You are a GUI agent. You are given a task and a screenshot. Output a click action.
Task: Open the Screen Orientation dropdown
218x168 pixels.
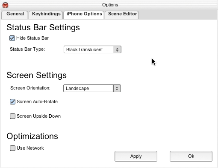click(x=92, y=88)
